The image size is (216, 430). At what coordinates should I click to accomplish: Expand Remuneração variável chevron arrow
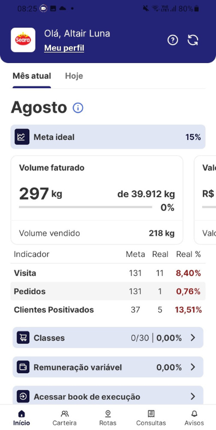[193, 367]
